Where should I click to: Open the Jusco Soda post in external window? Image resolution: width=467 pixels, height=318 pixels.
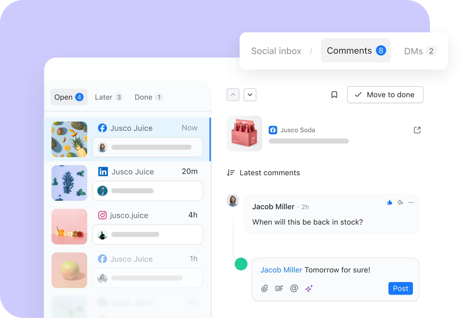[x=417, y=130]
